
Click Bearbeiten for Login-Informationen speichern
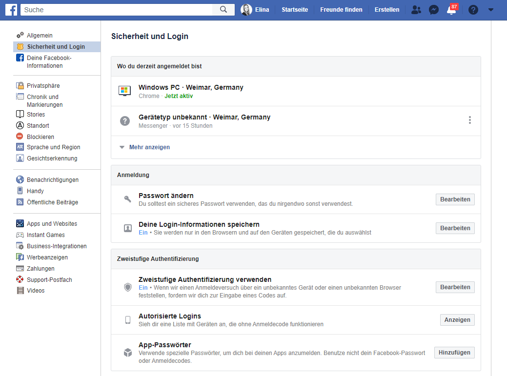pos(455,228)
